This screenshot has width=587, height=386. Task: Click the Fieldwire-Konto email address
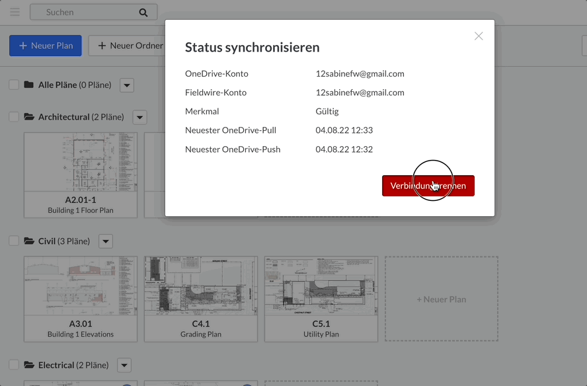(360, 92)
